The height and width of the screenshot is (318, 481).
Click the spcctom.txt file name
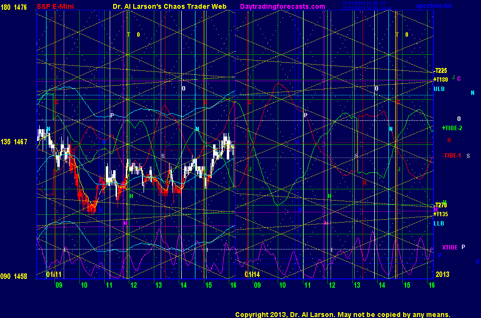coord(434,6)
